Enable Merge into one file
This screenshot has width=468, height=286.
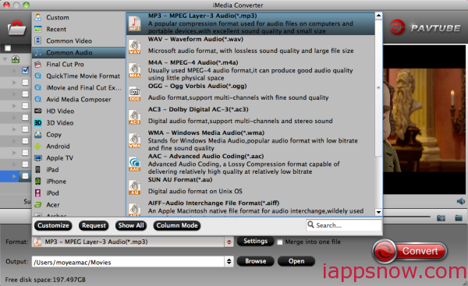280,242
